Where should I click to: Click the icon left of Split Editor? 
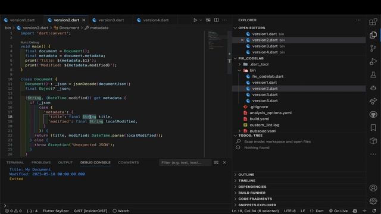point(208,20)
